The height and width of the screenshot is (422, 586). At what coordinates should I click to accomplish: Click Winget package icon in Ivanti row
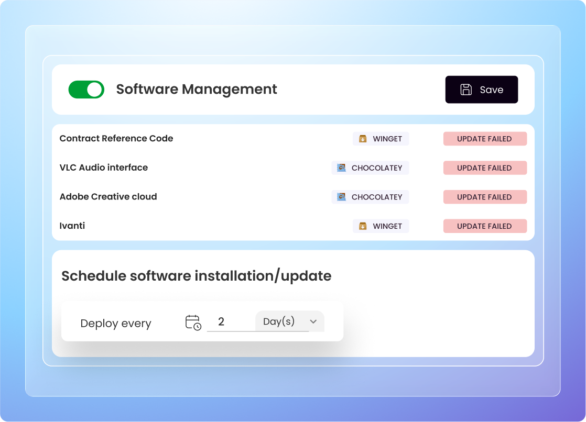coord(363,226)
